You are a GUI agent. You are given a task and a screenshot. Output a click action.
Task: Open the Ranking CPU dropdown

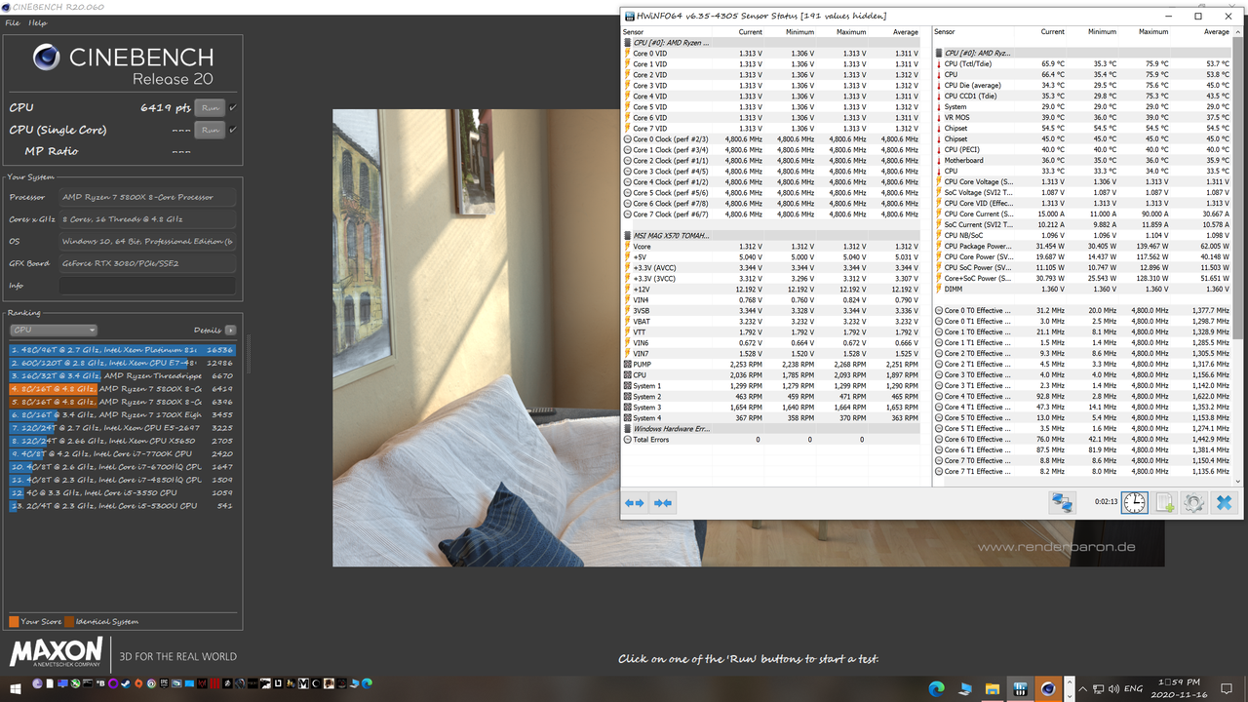click(x=53, y=330)
